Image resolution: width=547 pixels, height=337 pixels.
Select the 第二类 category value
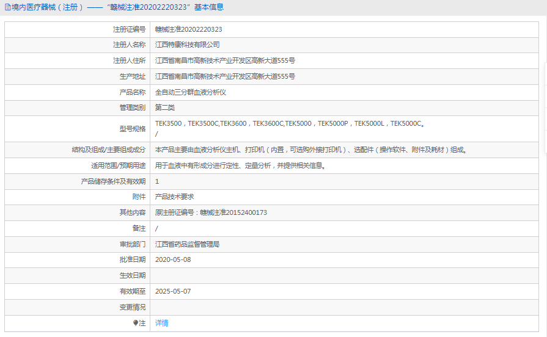coord(165,107)
